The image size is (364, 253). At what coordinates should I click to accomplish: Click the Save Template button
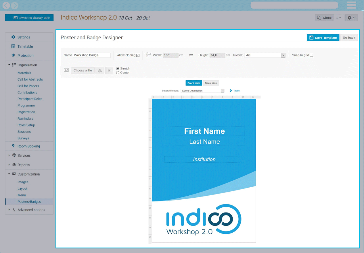[x=323, y=38]
